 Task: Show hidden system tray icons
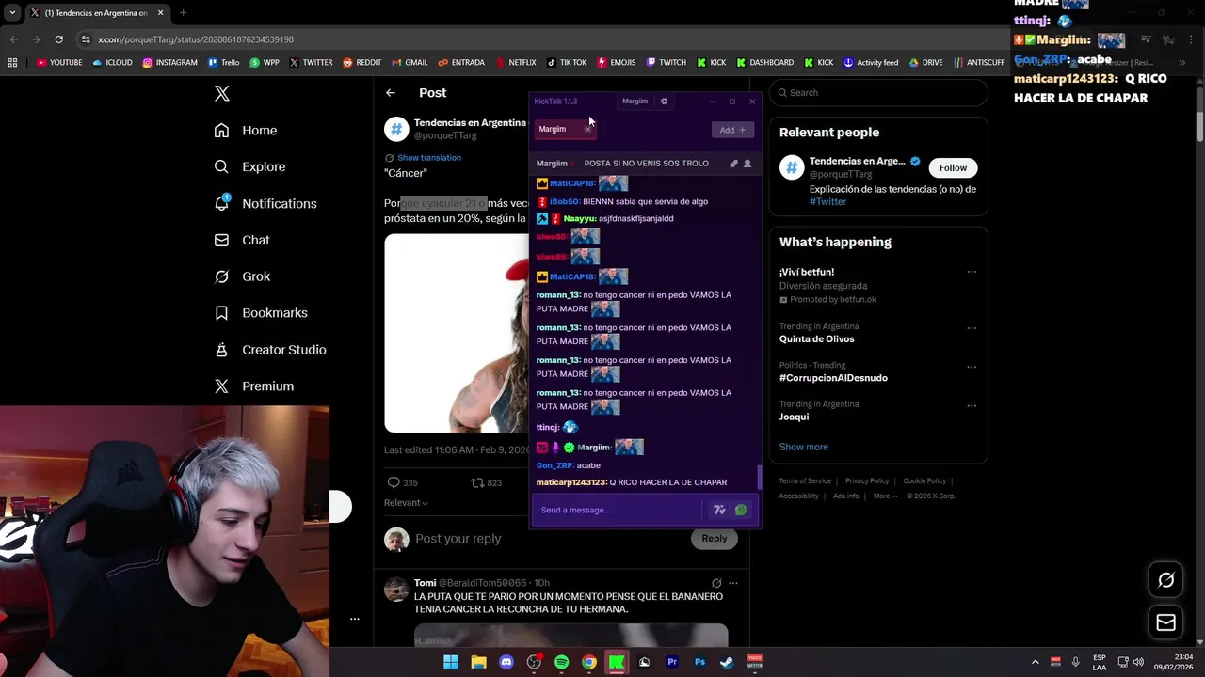(1036, 662)
